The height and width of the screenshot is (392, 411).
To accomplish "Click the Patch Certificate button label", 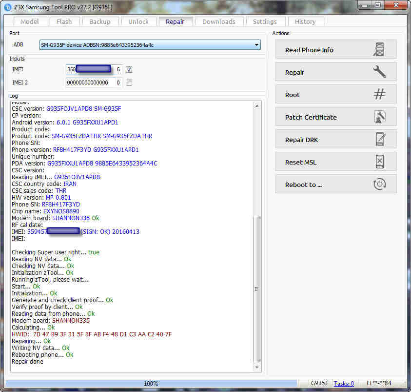I will (x=311, y=117).
